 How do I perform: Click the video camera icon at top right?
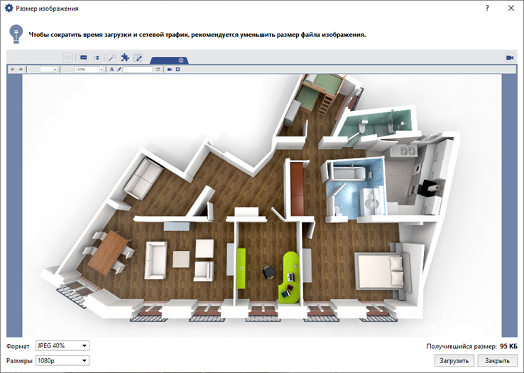pyautogui.click(x=509, y=58)
